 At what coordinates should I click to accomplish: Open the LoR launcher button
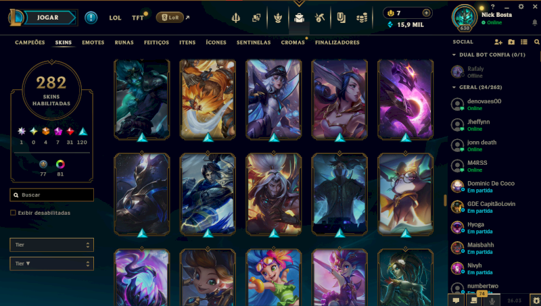pos(170,18)
